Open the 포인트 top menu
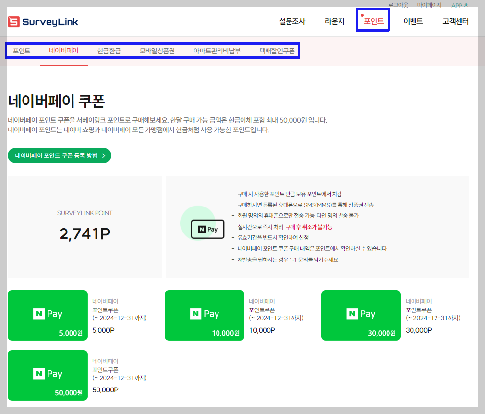485x414 pixels. click(373, 21)
